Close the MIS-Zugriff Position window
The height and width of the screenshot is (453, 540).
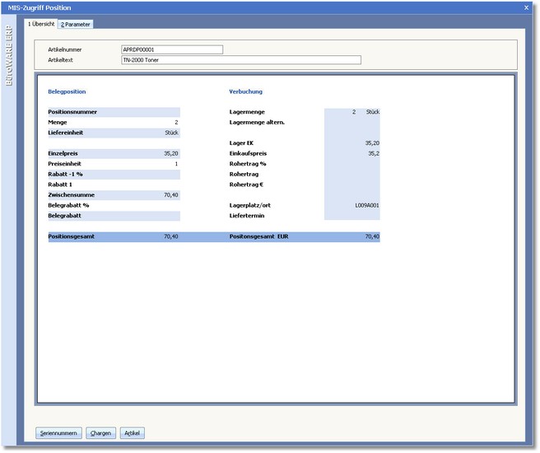(527, 7)
